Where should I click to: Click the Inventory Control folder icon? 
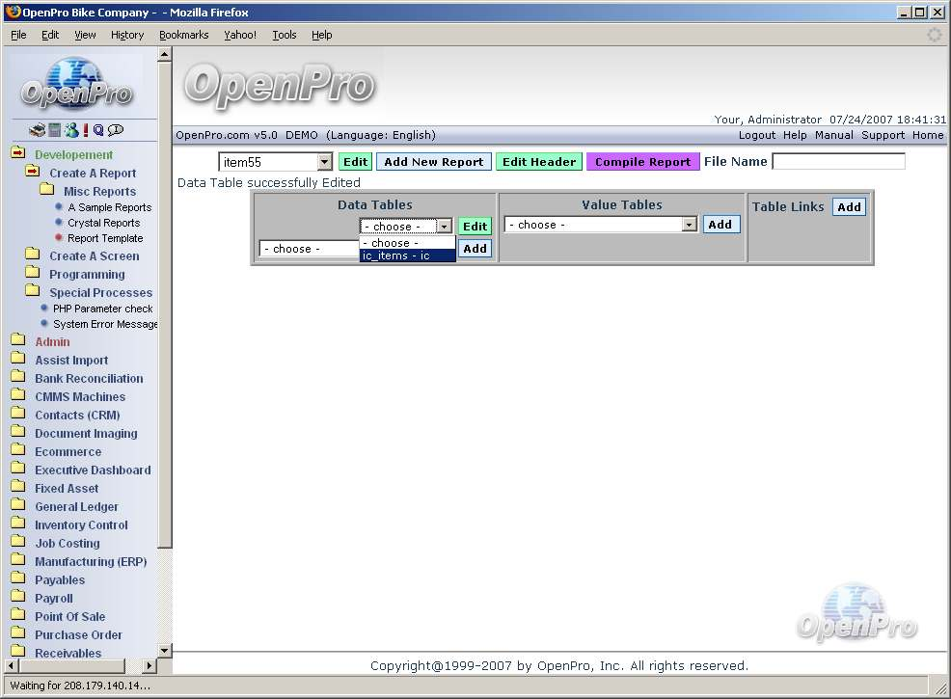tap(17, 525)
